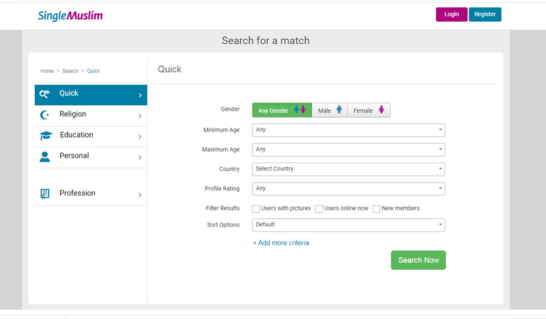Expand the Religion section chevron arrow
This screenshot has width=546, height=319.
click(x=140, y=116)
